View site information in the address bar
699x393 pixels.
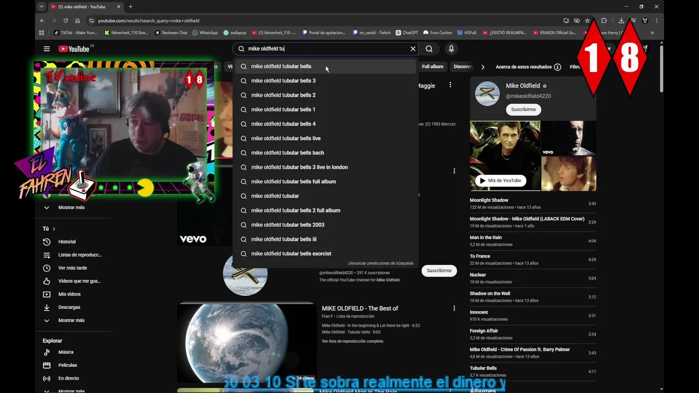coord(91,21)
